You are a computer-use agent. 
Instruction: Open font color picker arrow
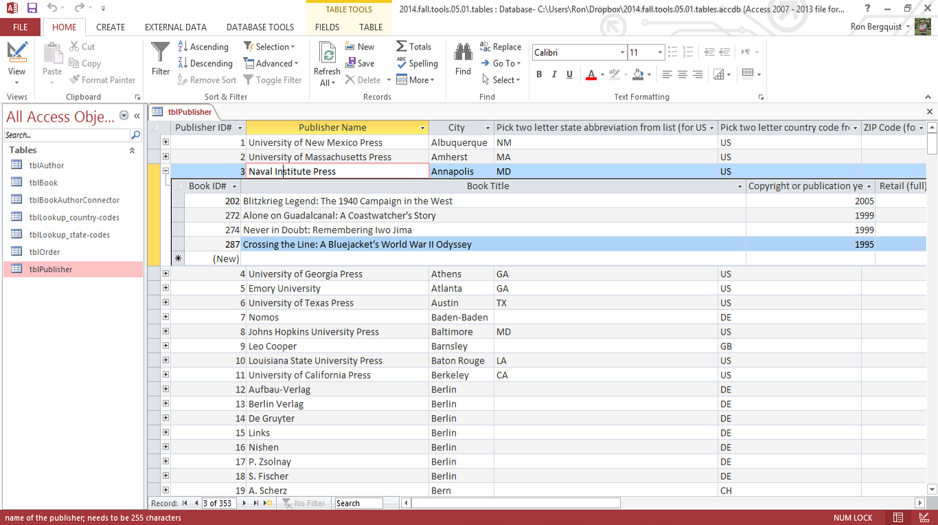[602, 74]
